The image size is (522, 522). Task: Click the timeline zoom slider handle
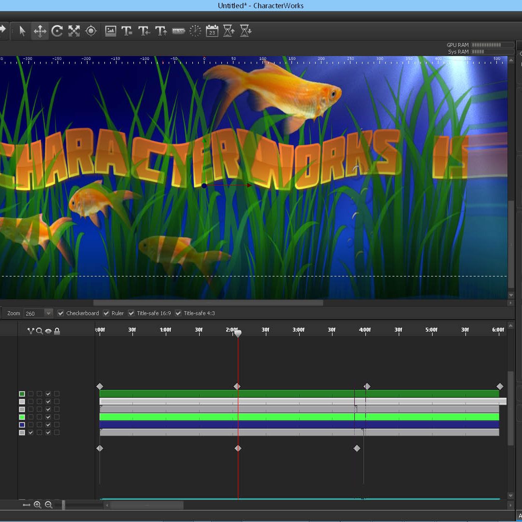63,505
